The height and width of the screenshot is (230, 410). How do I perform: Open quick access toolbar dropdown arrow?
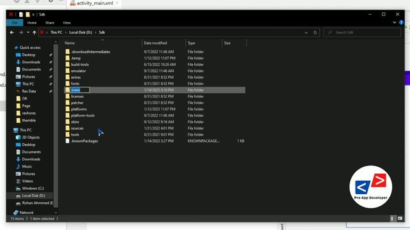click(33, 15)
